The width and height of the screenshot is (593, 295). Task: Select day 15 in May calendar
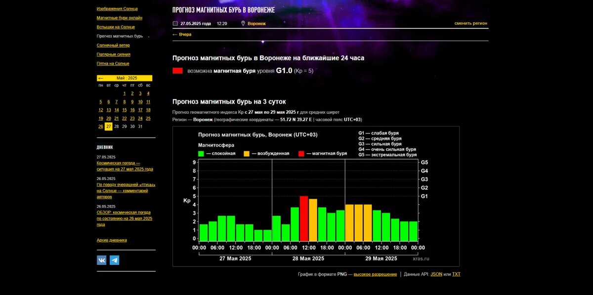pos(125,110)
